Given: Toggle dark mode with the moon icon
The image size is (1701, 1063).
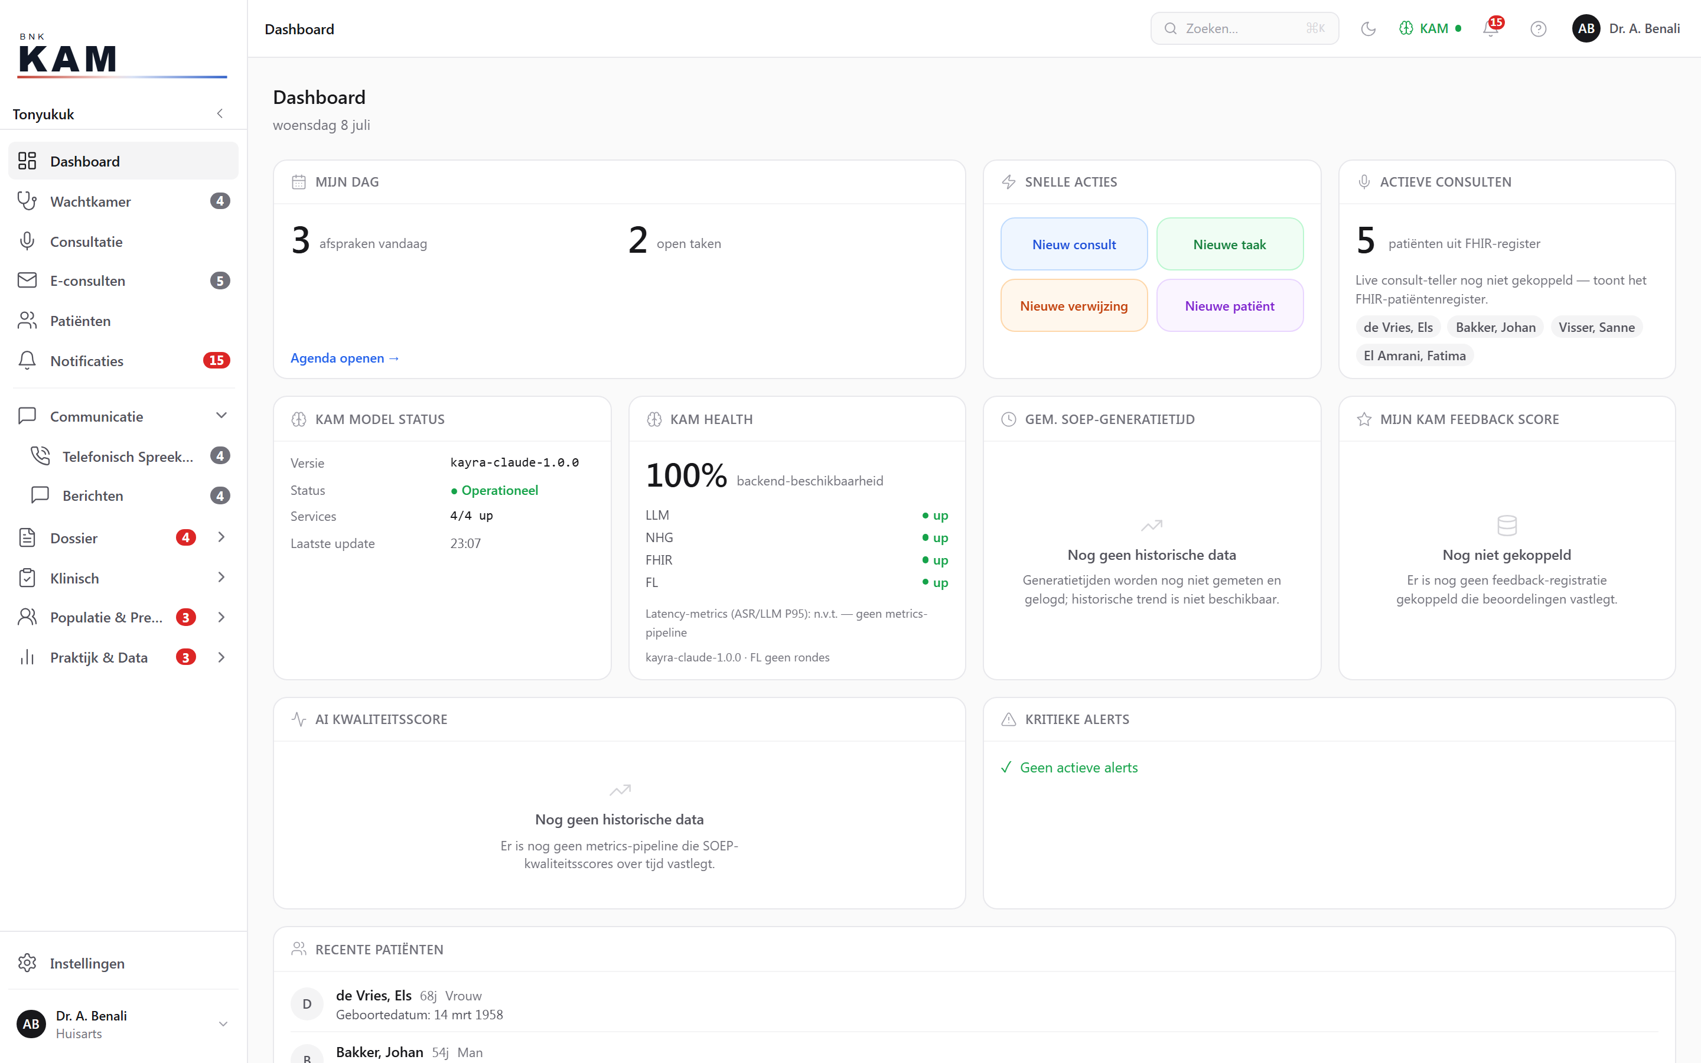Looking at the screenshot, I should point(1368,29).
